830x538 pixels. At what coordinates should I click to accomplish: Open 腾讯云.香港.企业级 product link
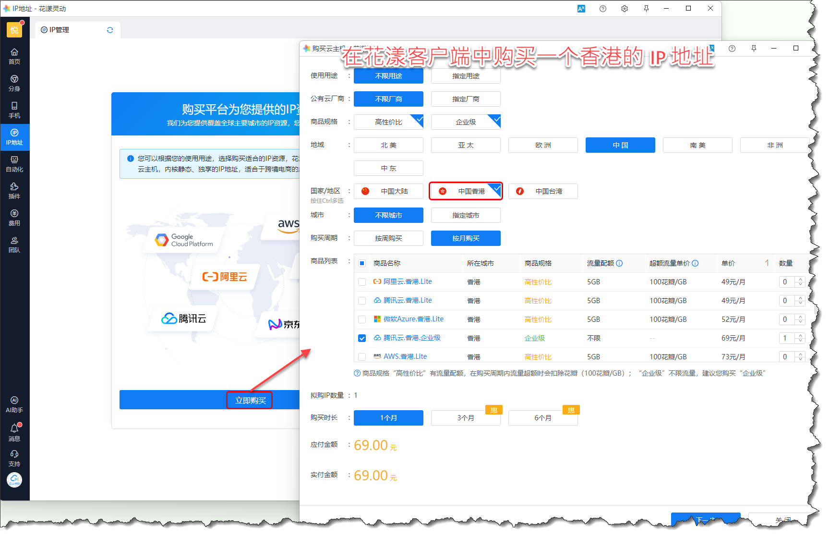(412, 338)
